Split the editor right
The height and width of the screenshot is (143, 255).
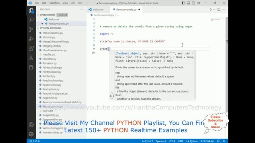(x=219, y=10)
